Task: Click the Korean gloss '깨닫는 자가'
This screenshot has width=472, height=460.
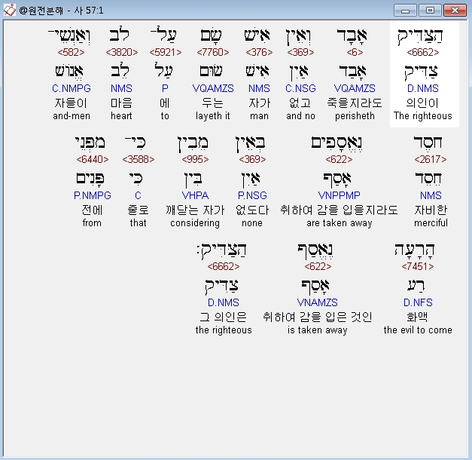Action: point(195,210)
